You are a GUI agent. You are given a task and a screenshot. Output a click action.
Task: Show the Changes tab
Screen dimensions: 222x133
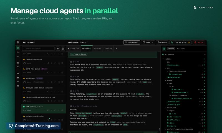(x=171, y=48)
